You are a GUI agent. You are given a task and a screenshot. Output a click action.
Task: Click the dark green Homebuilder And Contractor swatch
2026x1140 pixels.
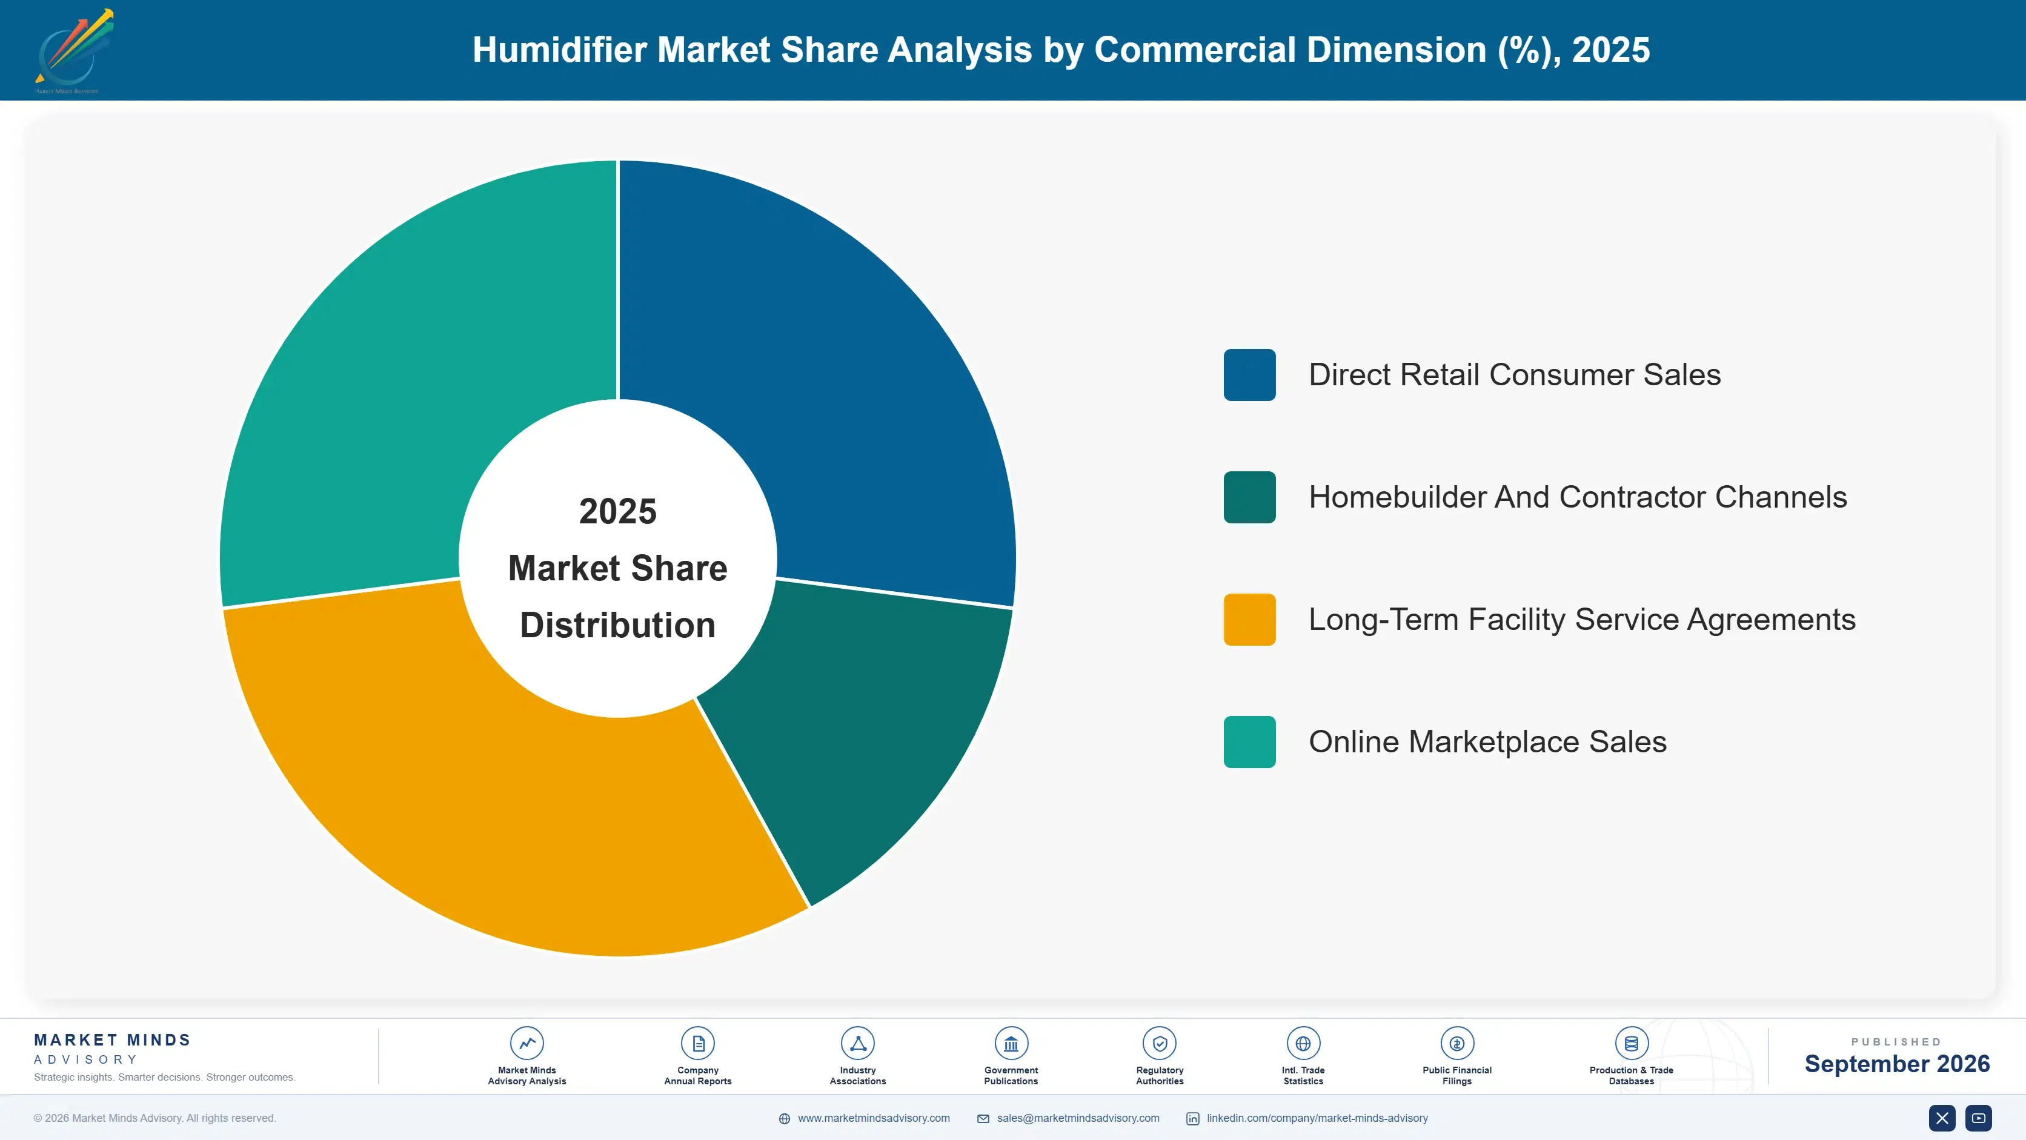click(x=1249, y=497)
